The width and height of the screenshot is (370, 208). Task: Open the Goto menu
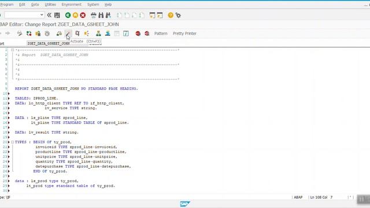tap(35, 5)
